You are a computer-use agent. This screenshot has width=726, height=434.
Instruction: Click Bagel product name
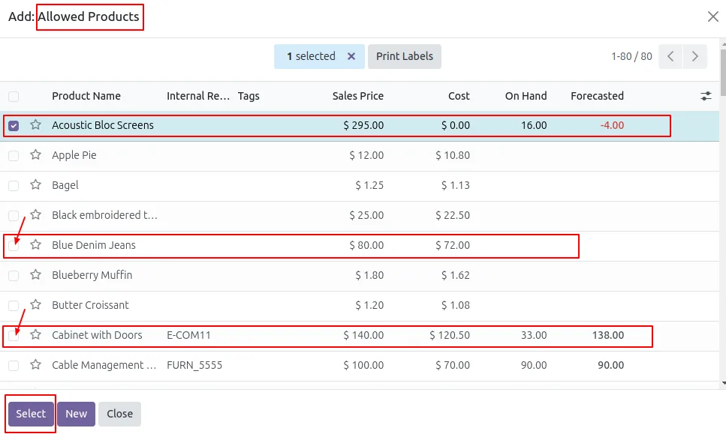point(65,185)
